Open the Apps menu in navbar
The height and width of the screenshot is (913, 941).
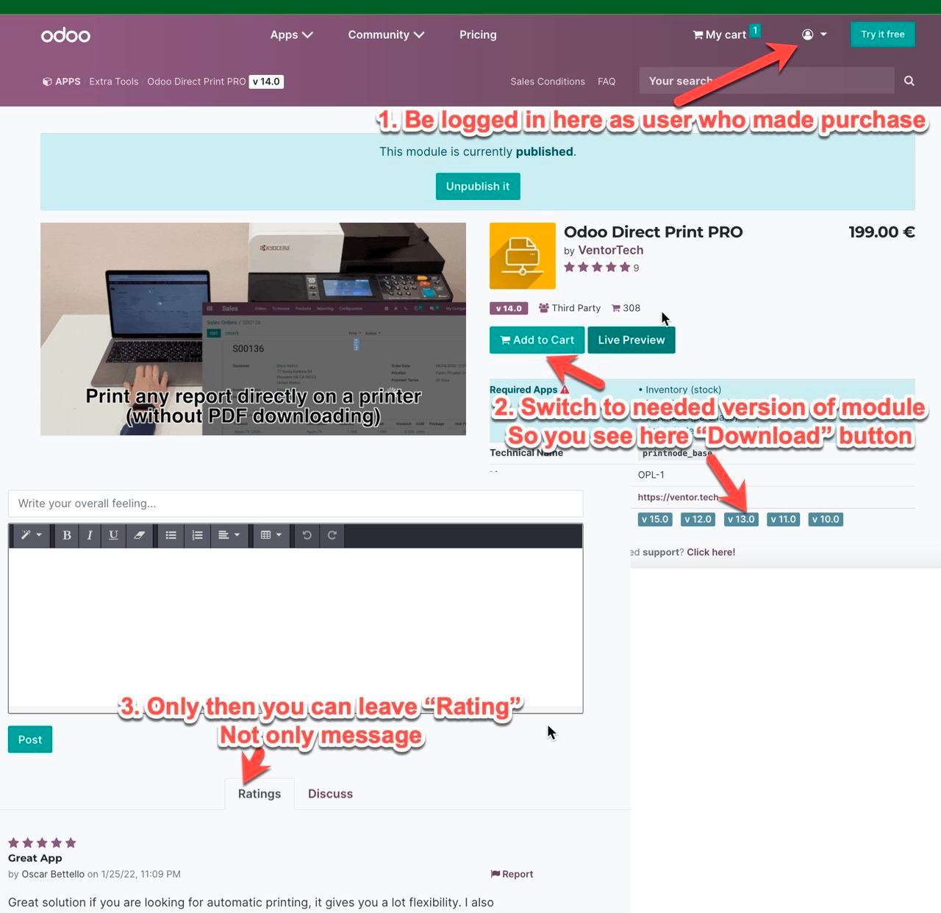click(x=291, y=35)
